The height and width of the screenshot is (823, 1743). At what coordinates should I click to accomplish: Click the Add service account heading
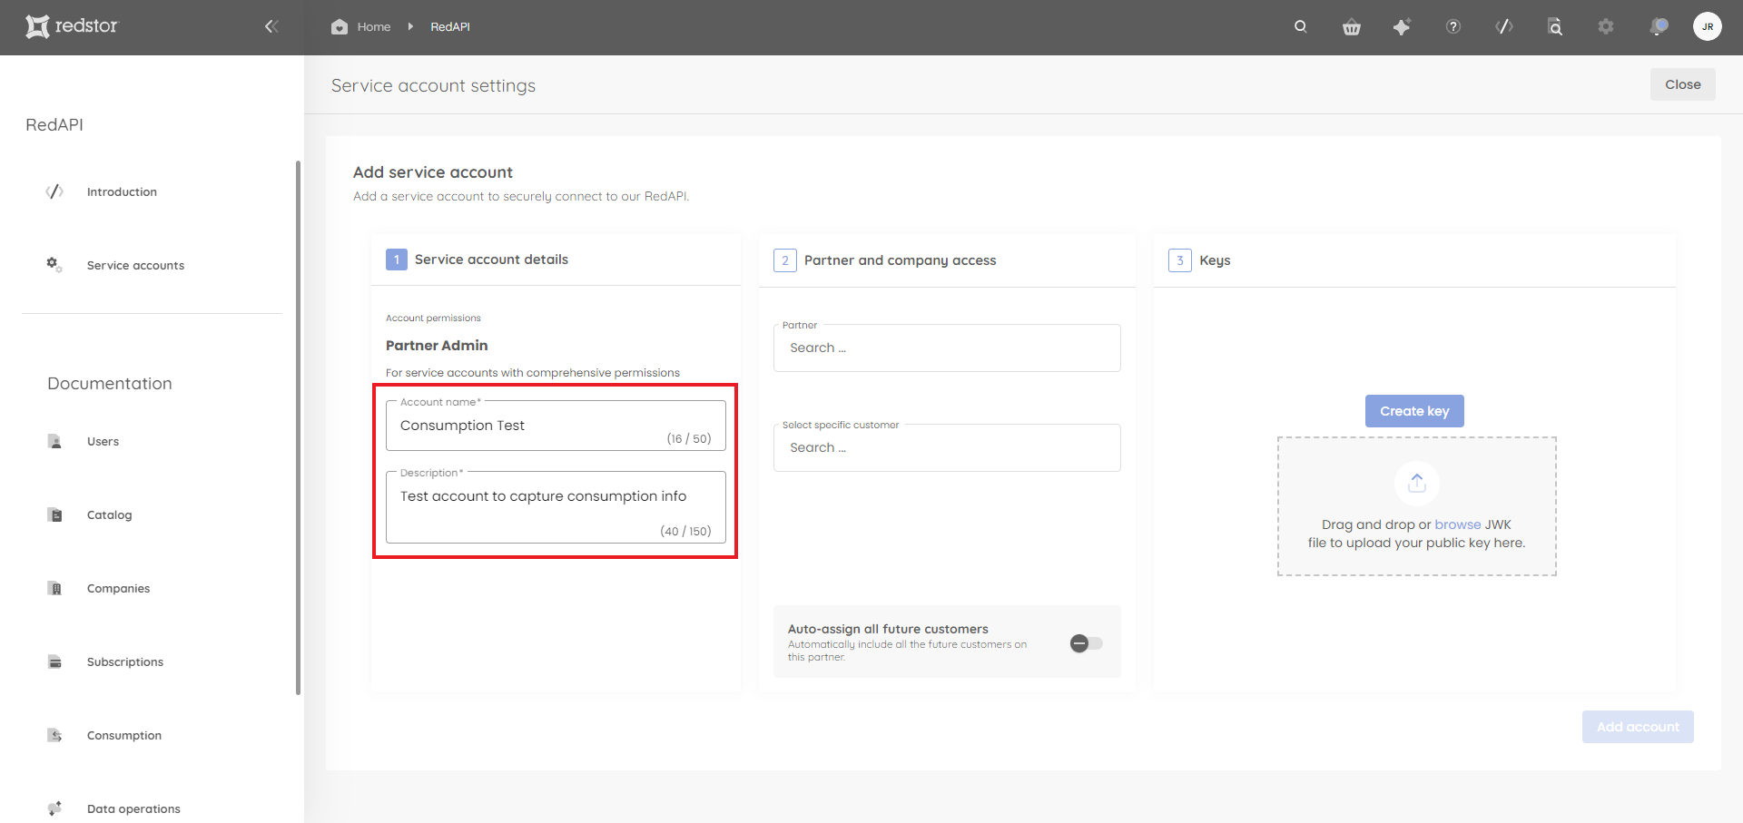433,172
